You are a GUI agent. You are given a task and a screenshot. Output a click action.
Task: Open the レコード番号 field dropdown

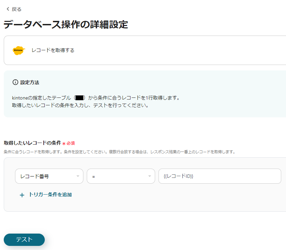coord(49,176)
